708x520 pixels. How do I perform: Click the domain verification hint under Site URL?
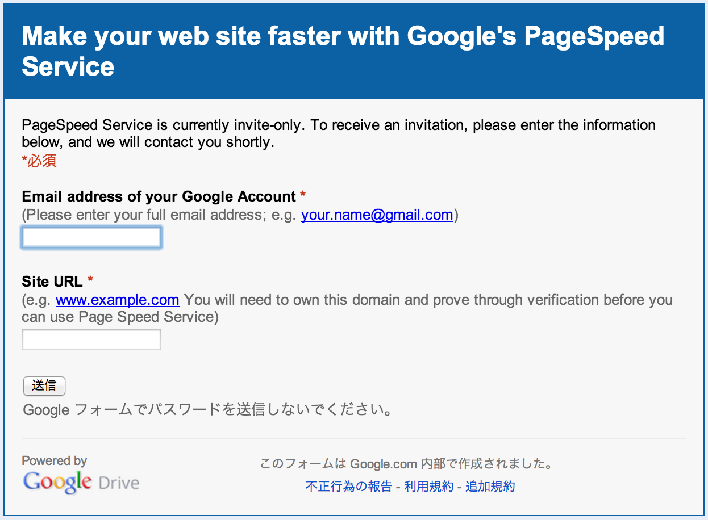click(x=426, y=300)
